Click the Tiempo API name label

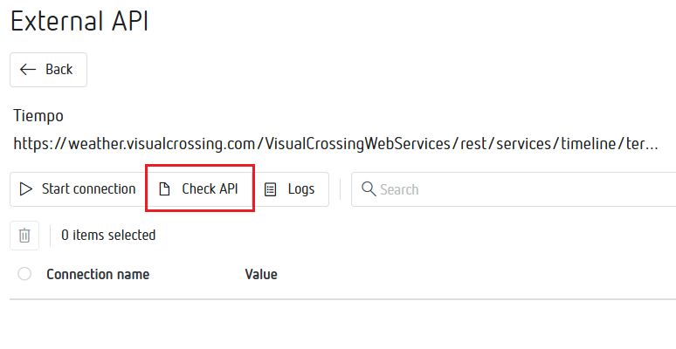click(38, 116)
